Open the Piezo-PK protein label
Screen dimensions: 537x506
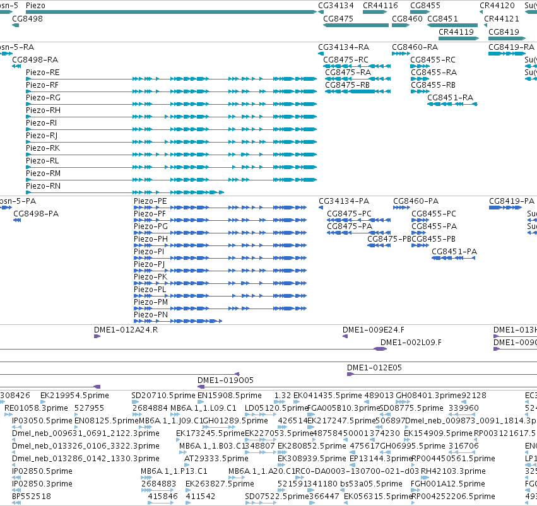[x=151, y=277]
